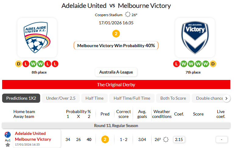This screenshot has width=234, height=148.
Task: Open the Half Time/Full Time tab
Action: coord(132,98)
